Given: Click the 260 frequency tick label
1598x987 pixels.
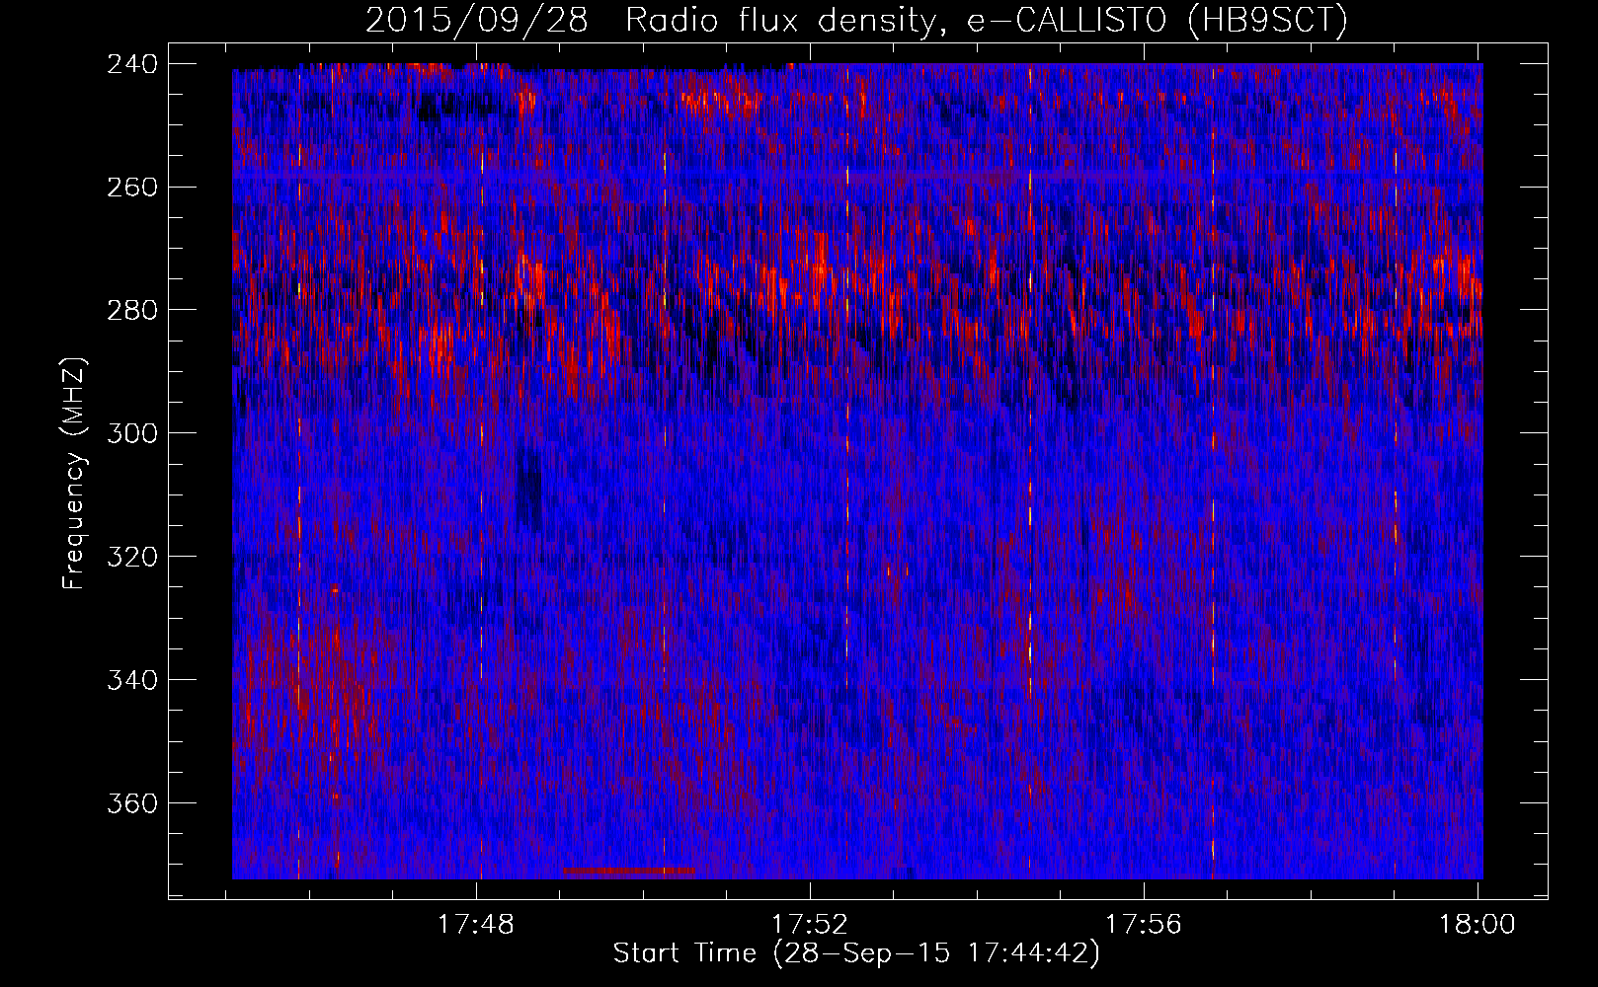Looking at the screenshot, I should tap(131, 188).
